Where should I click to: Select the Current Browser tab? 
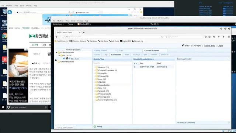tap(155, 51)
